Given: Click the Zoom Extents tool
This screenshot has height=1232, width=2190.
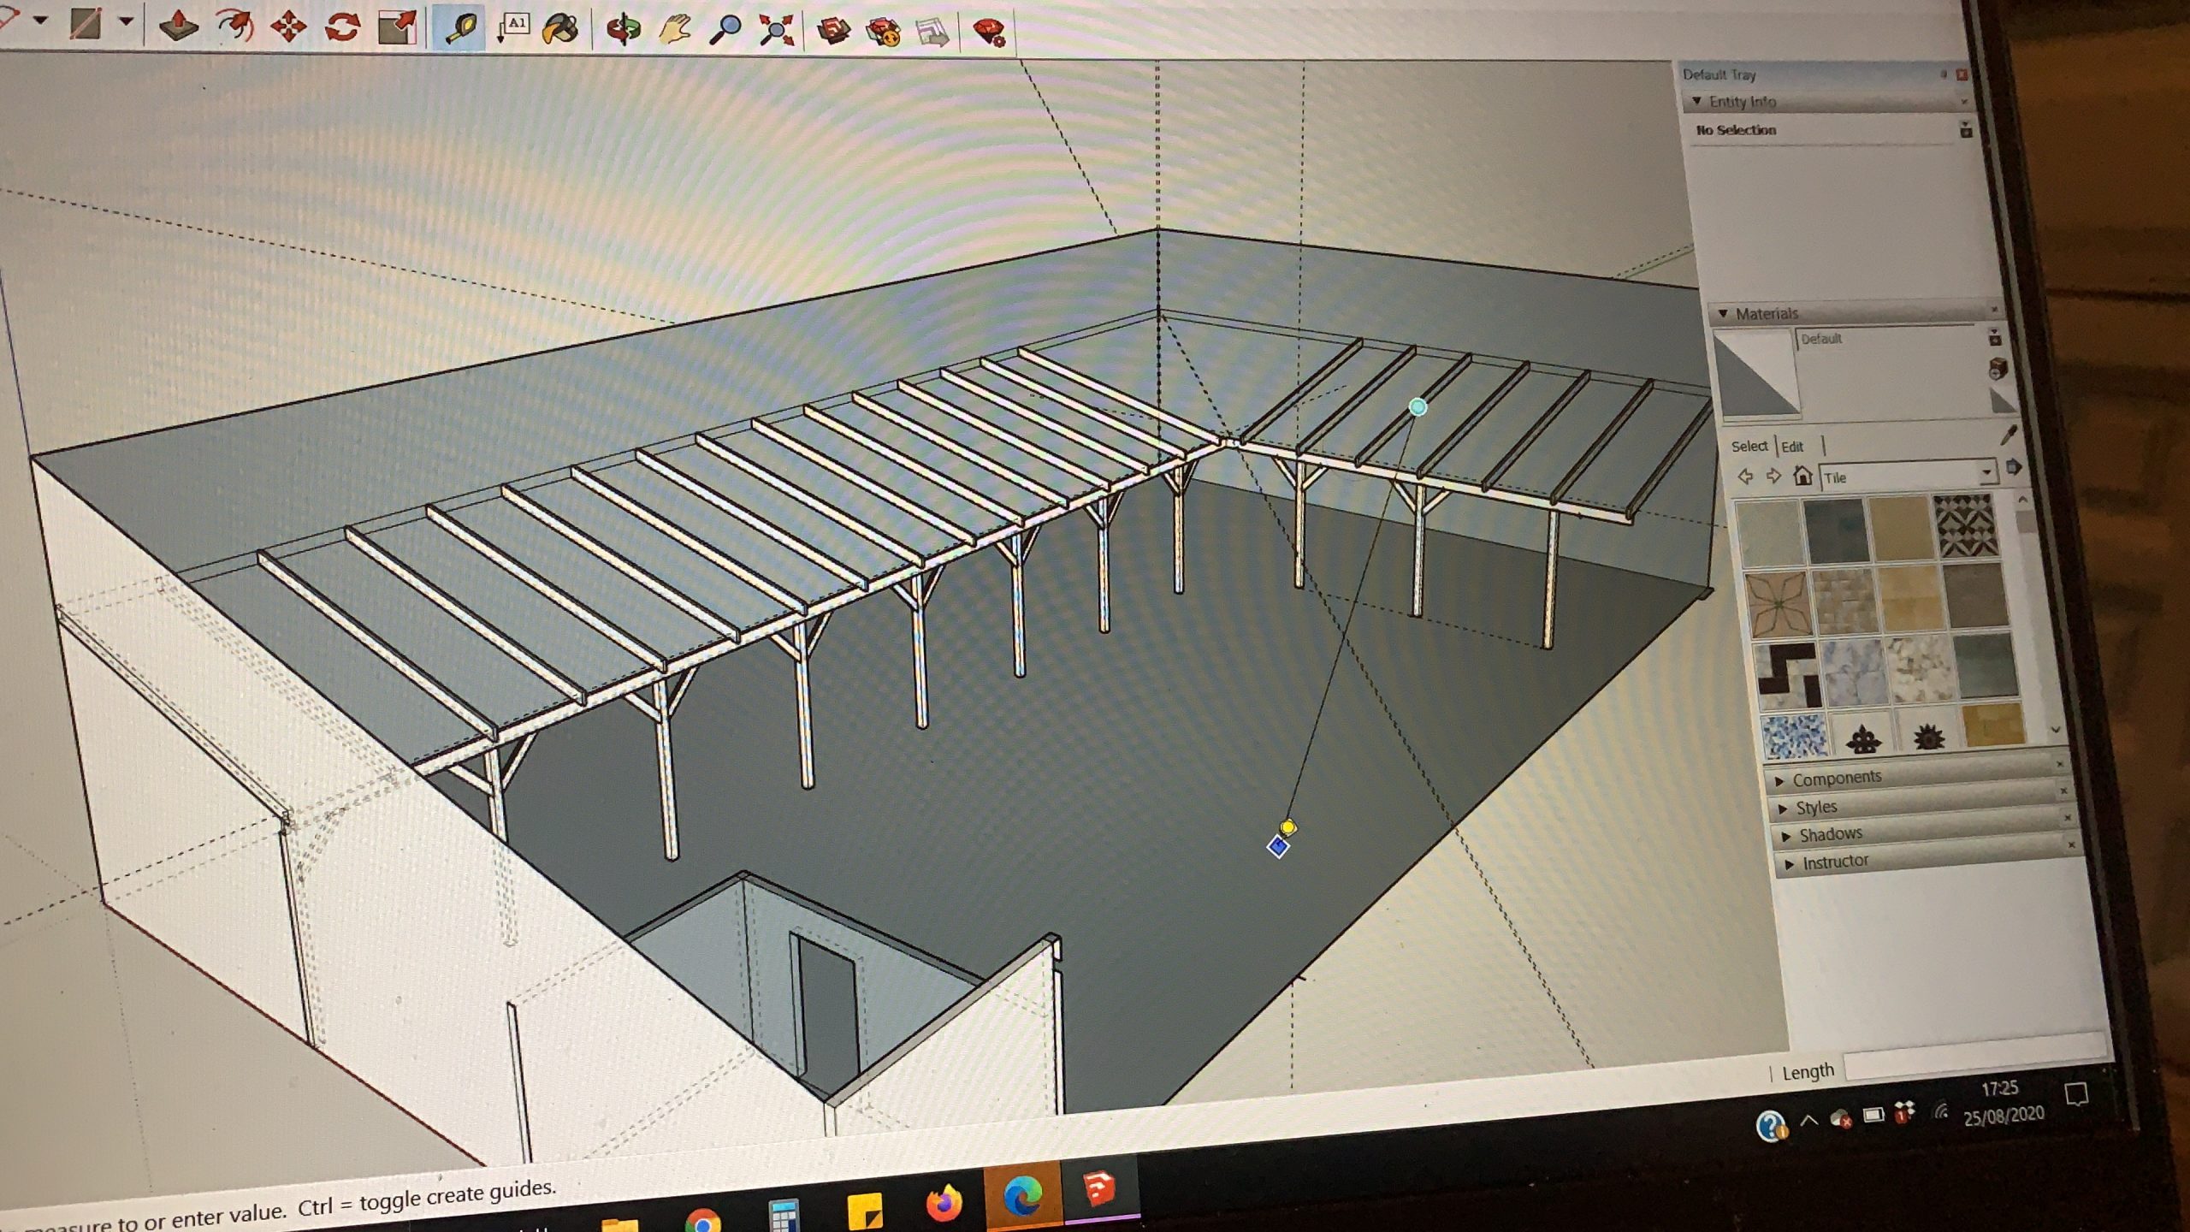Looking at the screenshot, I should [777, 31].
